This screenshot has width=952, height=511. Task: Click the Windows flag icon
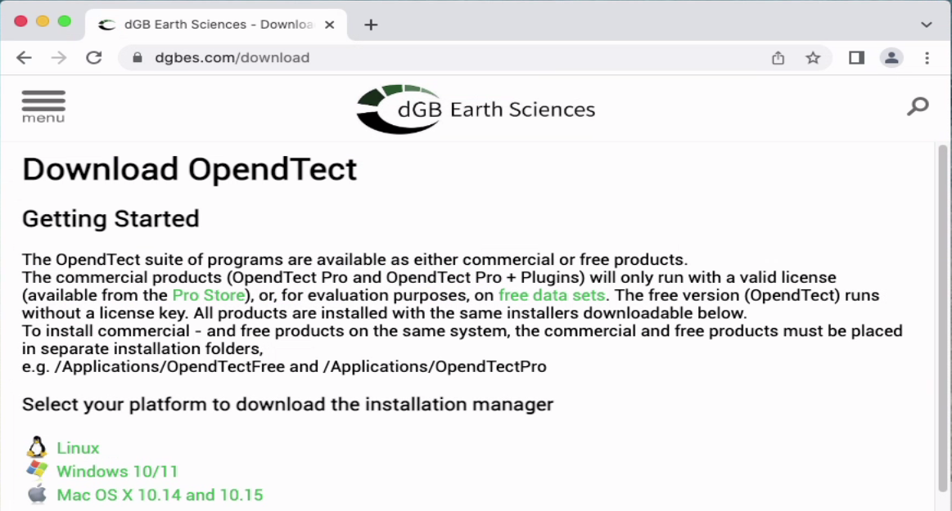[x=37, y=470]
